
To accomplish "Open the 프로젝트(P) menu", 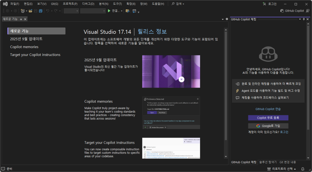I will pyautogui.click(x=70, y=4).
